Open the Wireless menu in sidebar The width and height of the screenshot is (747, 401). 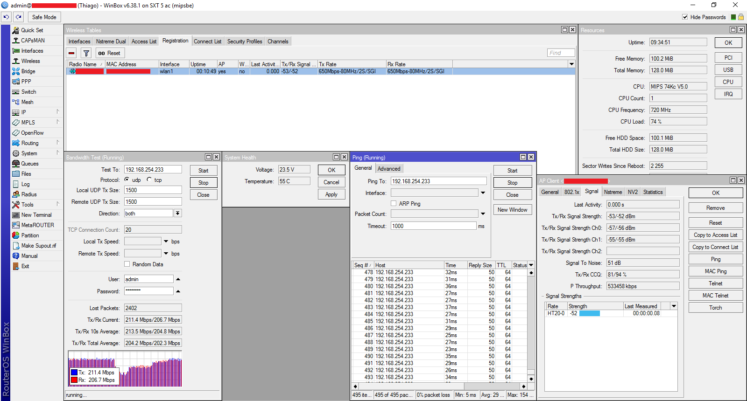pos(30,61)
